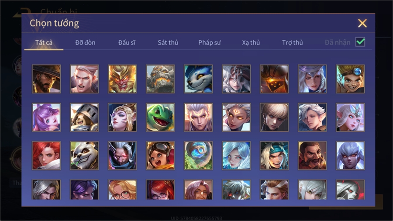Choose the panda hero portrait

click(84, 155)
